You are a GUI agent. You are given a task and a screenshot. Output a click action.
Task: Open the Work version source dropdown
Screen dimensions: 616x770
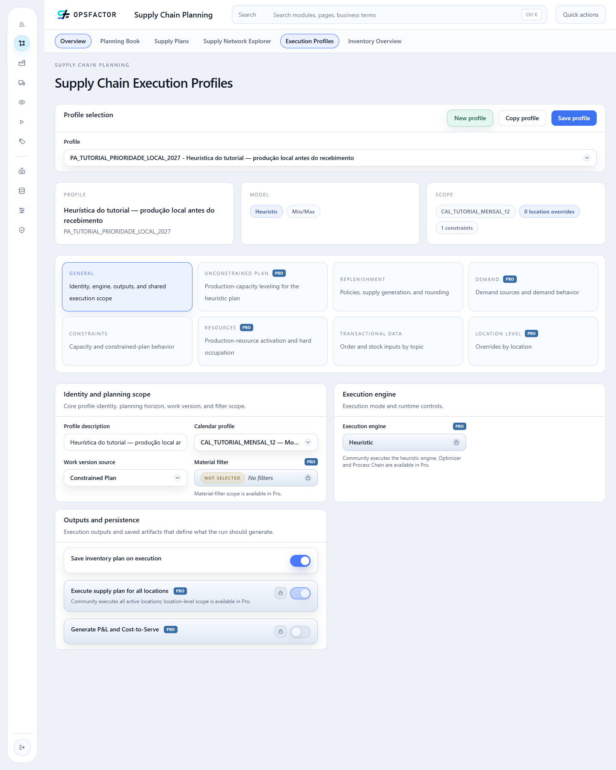click(x=125, y=478)
